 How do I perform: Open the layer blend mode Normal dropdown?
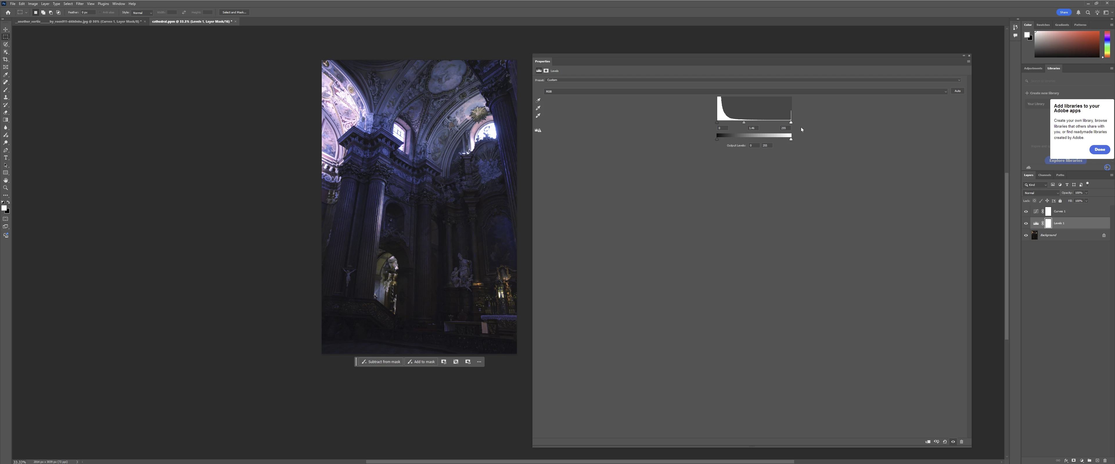click(1041, 193)
